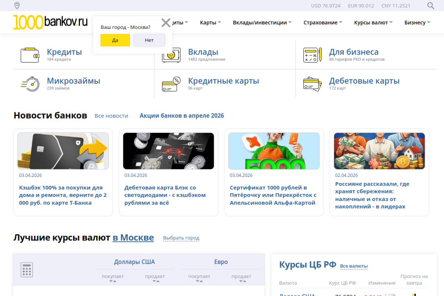444x296 pixels.
Task: Click the credit card percent icon
Action: 171,84
